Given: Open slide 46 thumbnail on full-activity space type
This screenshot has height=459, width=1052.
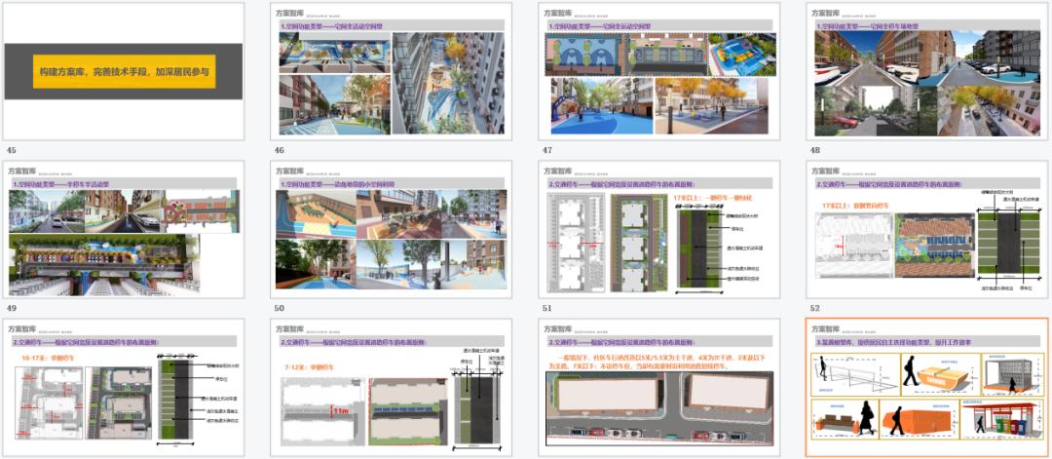Looking at the screenshot, I should (x=390, y=71).
